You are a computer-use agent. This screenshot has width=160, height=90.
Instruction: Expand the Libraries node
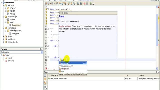click(4, 36)
